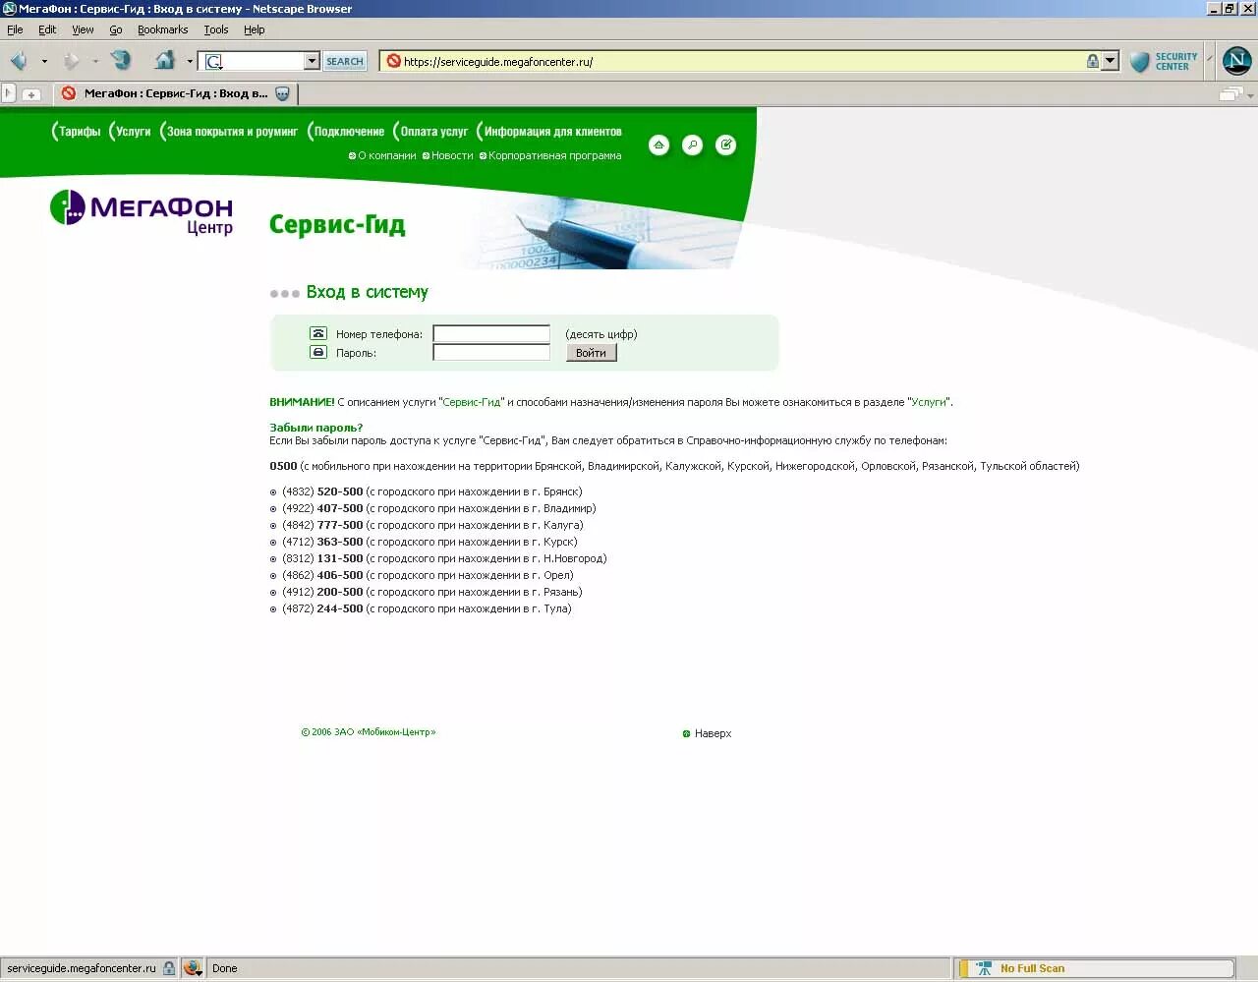The image size is (1258, 982).
Task: Focus the Пароль input field
Action: pyautogui.click(x=491, y=352)
